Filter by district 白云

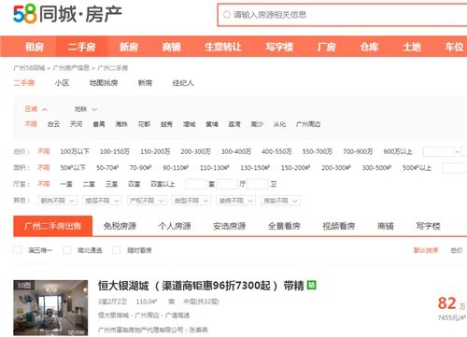pos(53,124)
